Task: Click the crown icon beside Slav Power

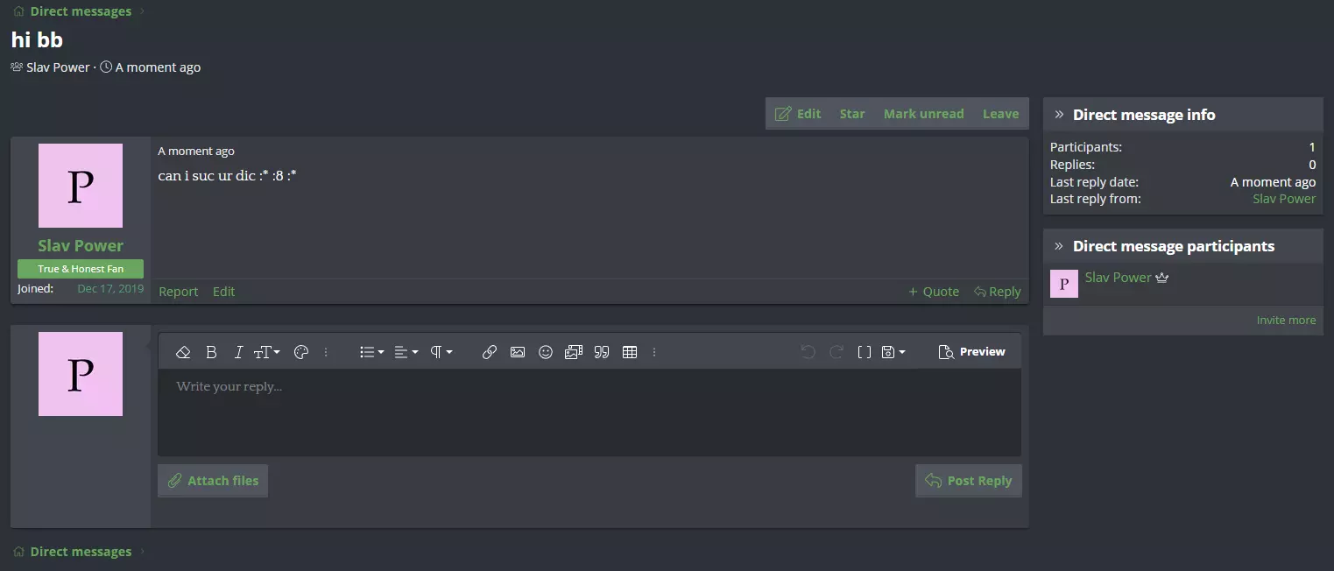Action: 1162,278
